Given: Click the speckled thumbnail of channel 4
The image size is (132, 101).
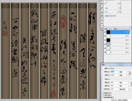Looking at the screenshot, I should [x=108, y=48].
